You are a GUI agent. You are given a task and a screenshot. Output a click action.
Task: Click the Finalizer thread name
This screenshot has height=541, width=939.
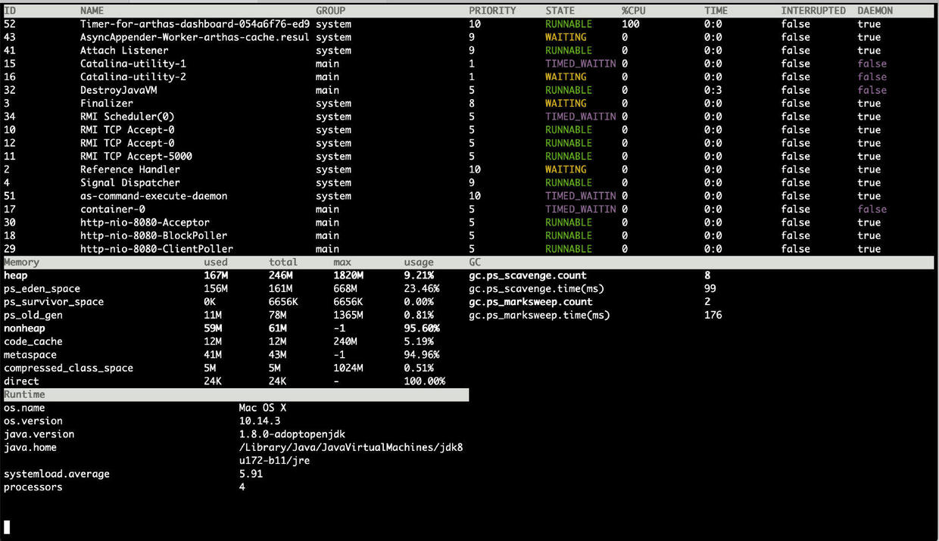107,103
